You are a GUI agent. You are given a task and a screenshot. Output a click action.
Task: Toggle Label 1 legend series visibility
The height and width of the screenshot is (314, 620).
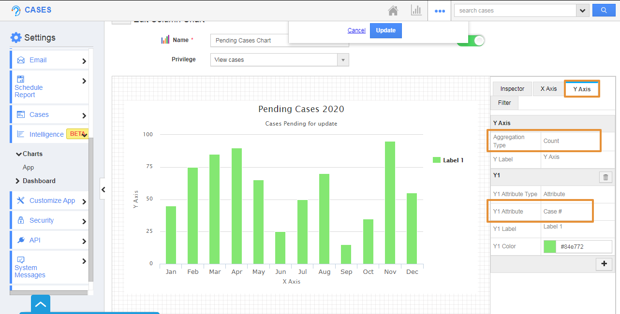pos(448,160)
